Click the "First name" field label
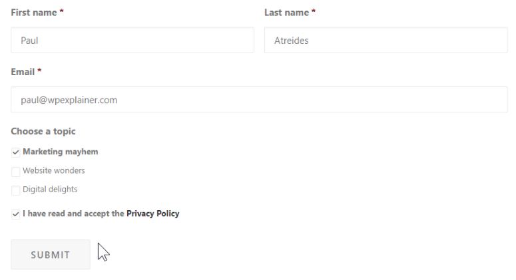 pyautogui.click(x=33, y=13)
